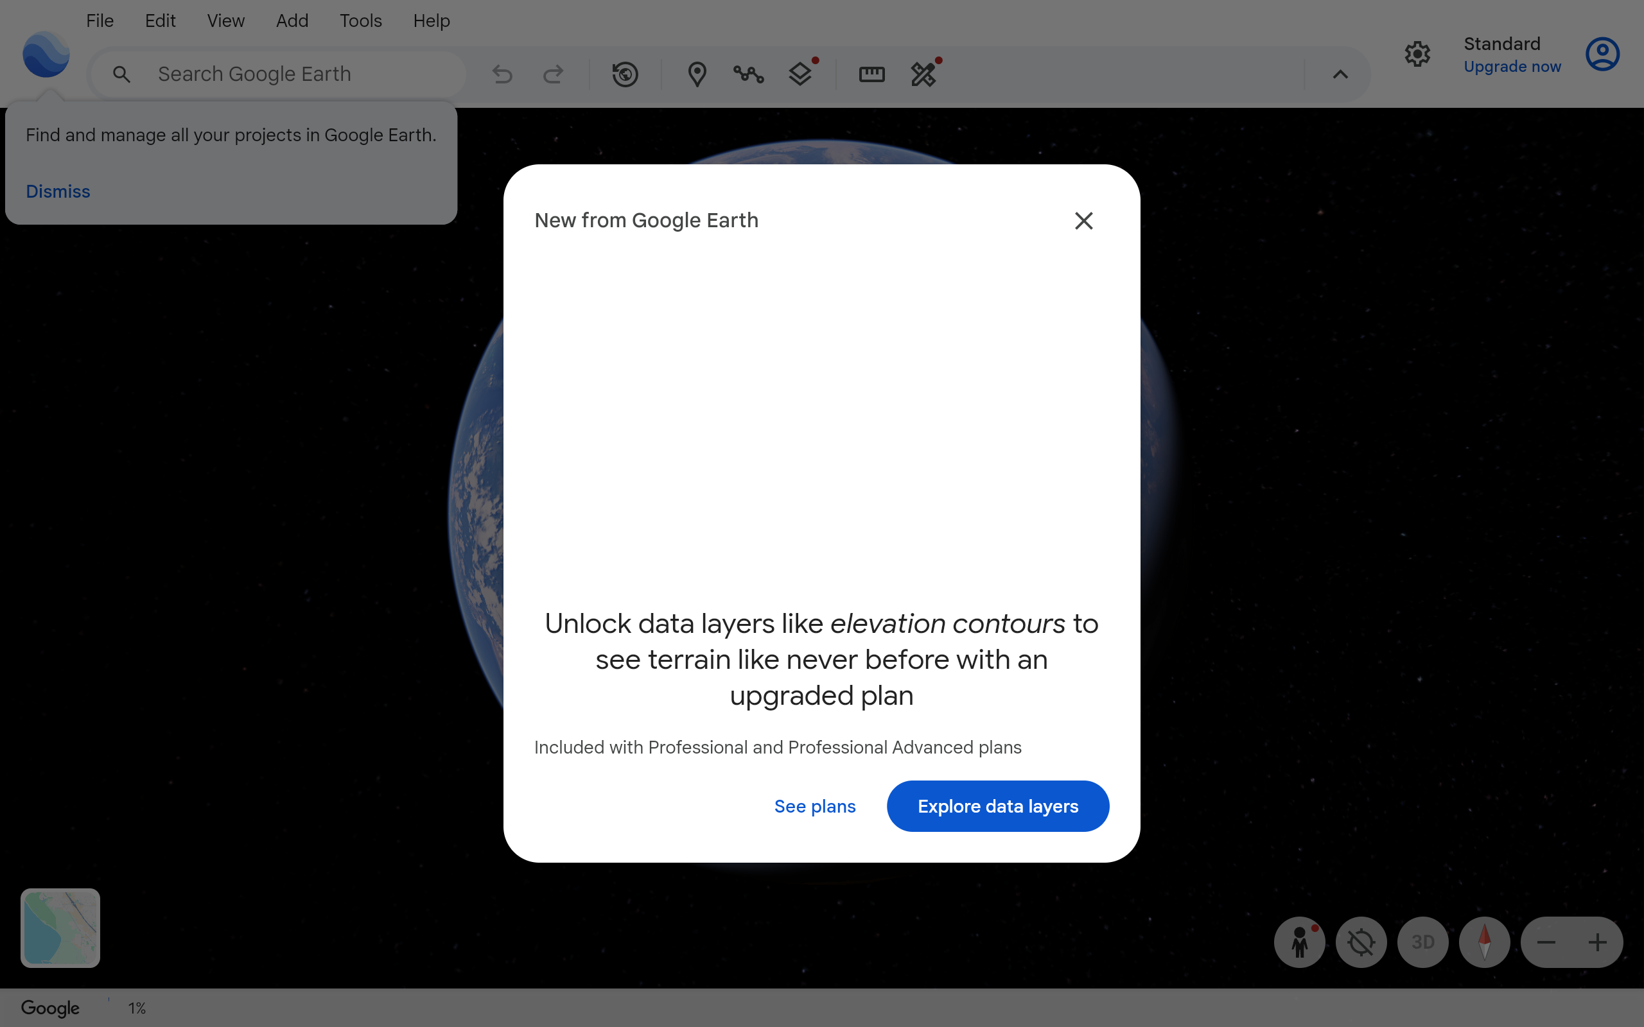
Task: Open the Edit menu
Action: point(161,21)
